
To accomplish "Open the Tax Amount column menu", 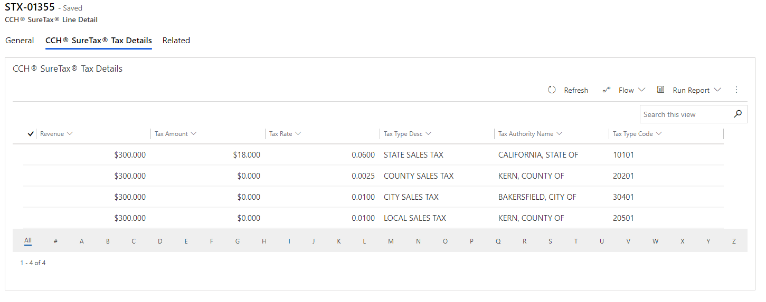I will pos(194,134).
